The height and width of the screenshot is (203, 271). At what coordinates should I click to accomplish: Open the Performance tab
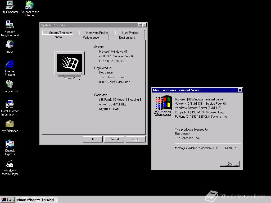click(x=91, y=38)
